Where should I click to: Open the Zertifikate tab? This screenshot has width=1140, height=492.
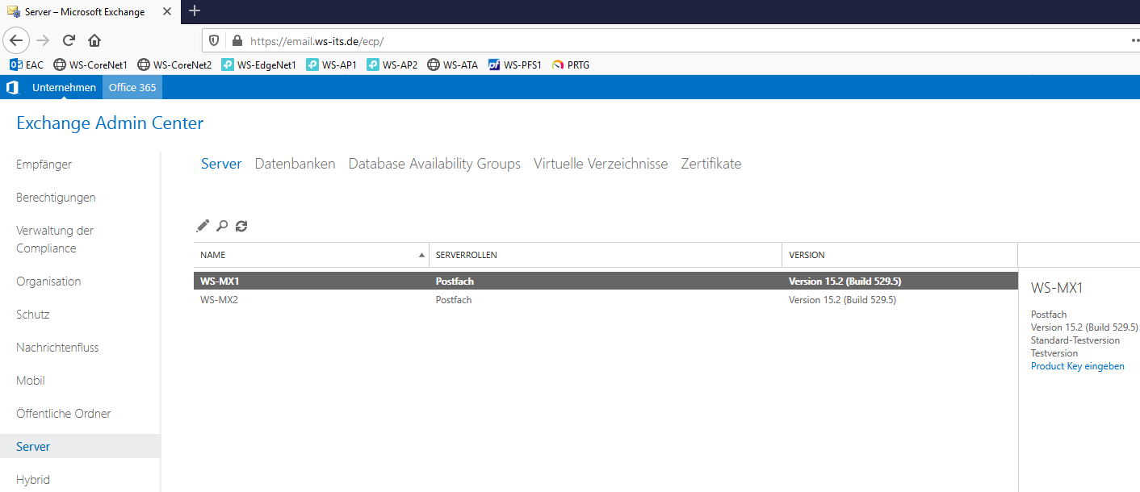(x=711, y=164)
